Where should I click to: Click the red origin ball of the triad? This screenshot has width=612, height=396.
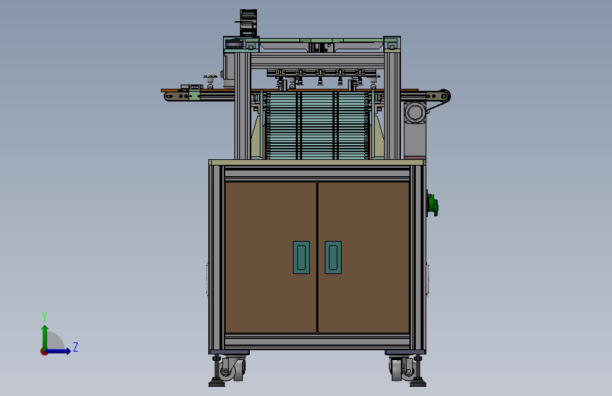click(44, 352)
